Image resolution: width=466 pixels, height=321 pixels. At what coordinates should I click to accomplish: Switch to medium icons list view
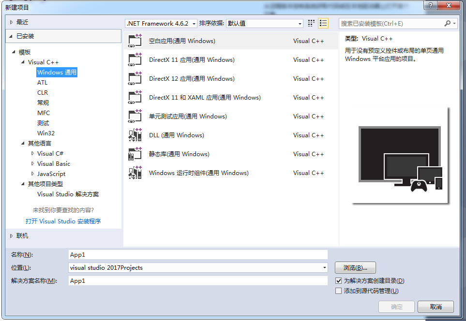tap(323, 23)
